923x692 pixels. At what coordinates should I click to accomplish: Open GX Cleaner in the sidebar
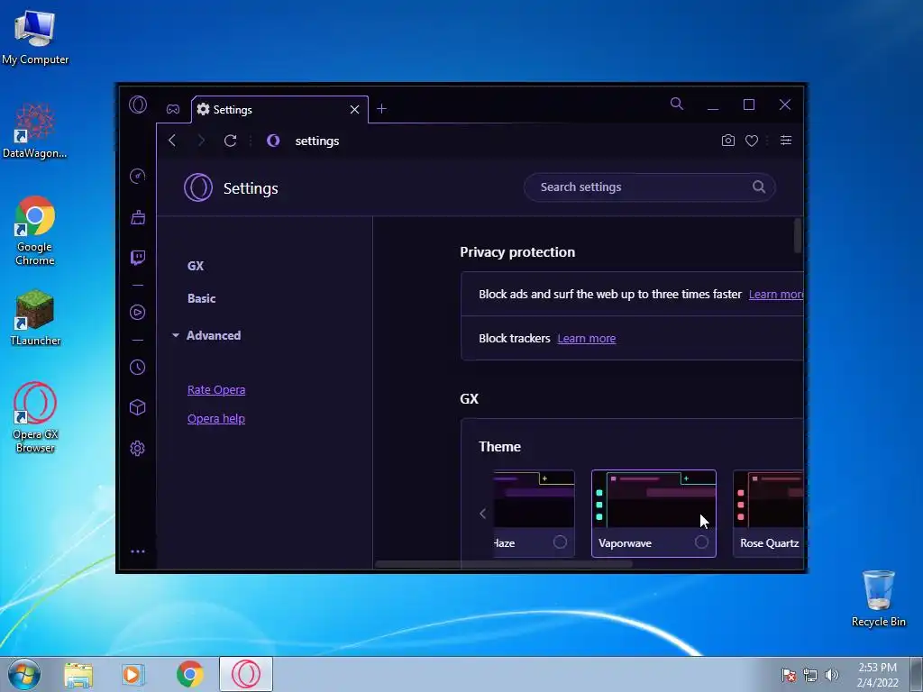138,217
